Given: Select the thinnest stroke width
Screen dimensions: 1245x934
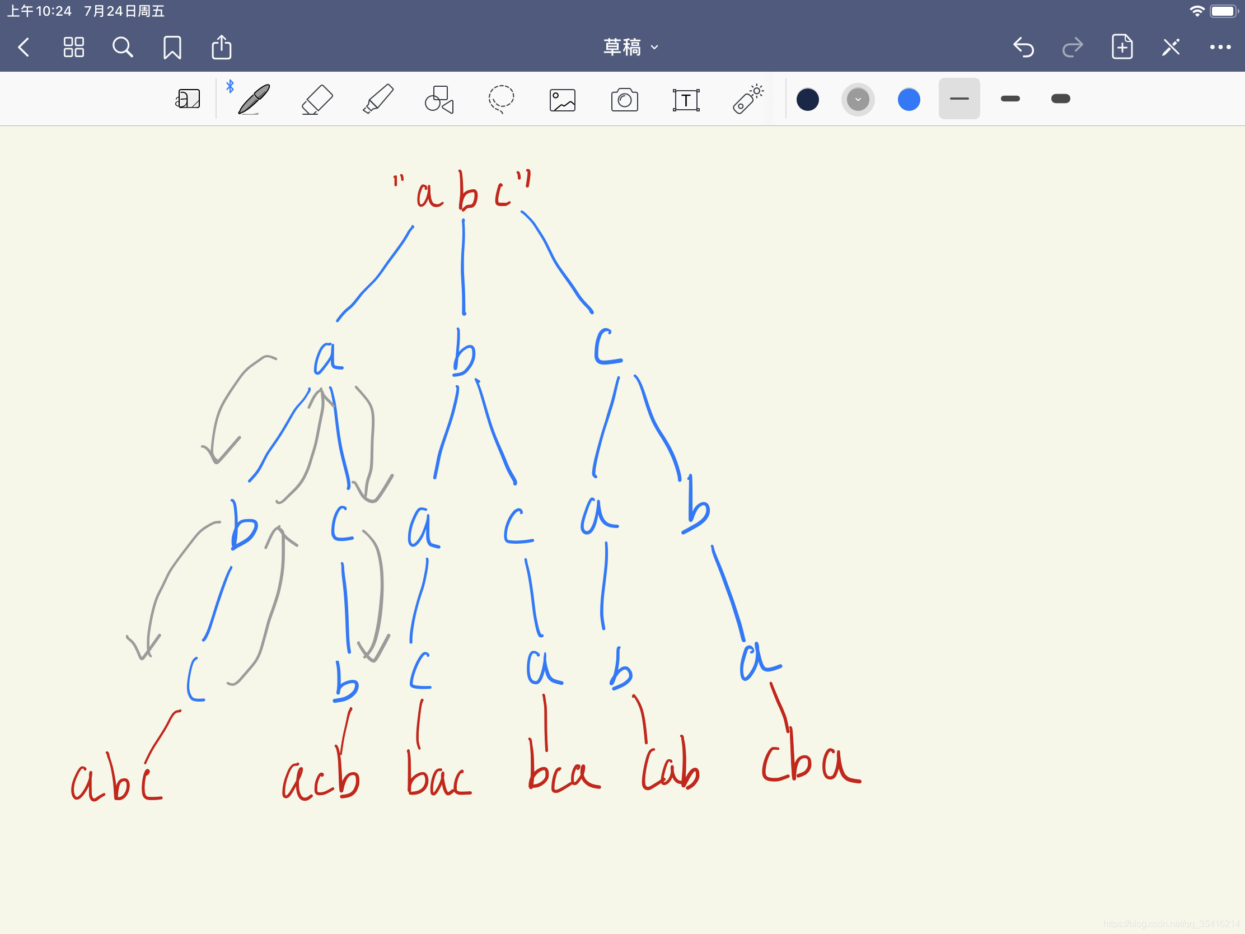Looking at the screenshot, I should 959,99.
